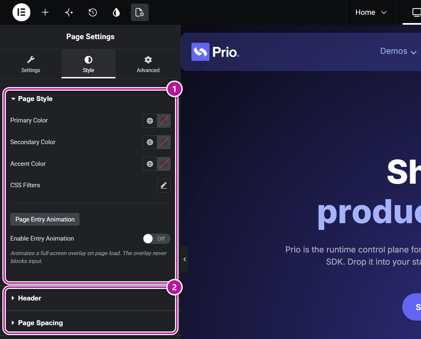421x339 pixels.
Task: Click the CSS Filters label
Action: click(x=25, y=185)
